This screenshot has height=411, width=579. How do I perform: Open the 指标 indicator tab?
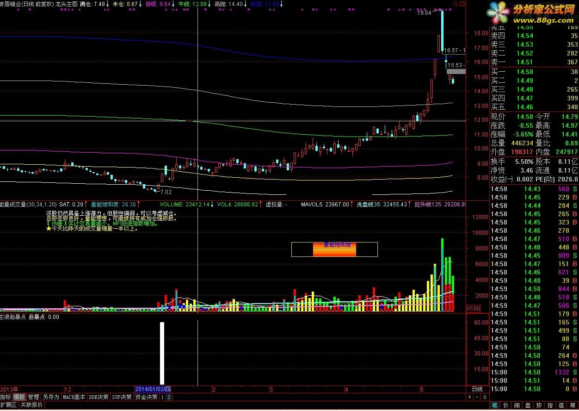(6, 397)
